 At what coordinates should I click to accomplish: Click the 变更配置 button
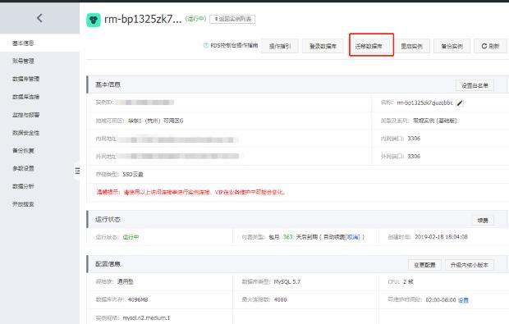[424, 265]
